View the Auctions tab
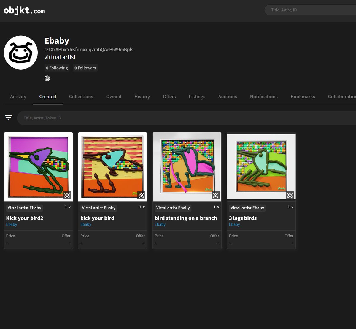The image size is (356, 329). point(228,97)
